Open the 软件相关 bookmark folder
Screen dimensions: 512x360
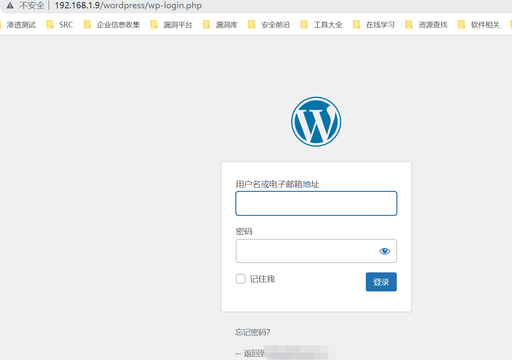(479, 25)
